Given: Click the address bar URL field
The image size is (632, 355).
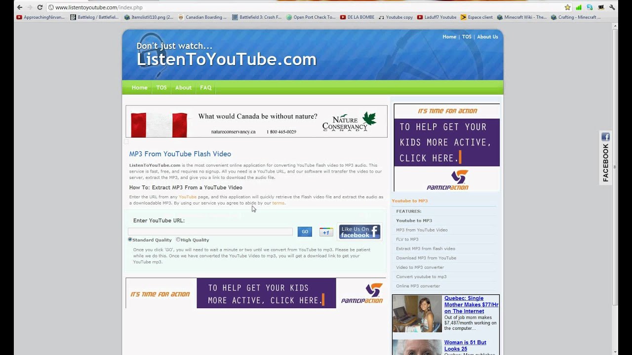Looking at the screenshot, I should (x=306, y=7).
